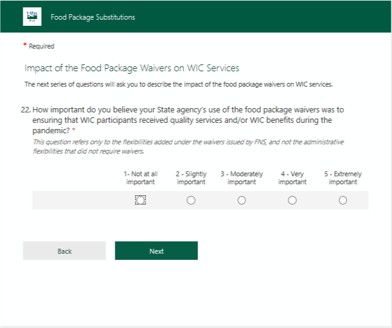Image resolution: width=392 pixels, height=328 pixels.
Task: Choose the '2 - Slightly important' radio button
Action: tap(191, 200)
